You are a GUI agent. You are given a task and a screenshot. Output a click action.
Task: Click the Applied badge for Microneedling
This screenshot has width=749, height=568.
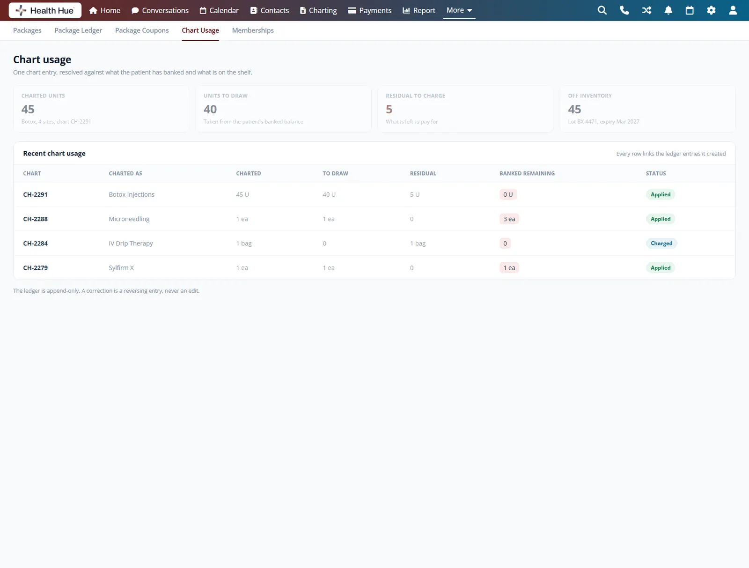pos(661,219)
